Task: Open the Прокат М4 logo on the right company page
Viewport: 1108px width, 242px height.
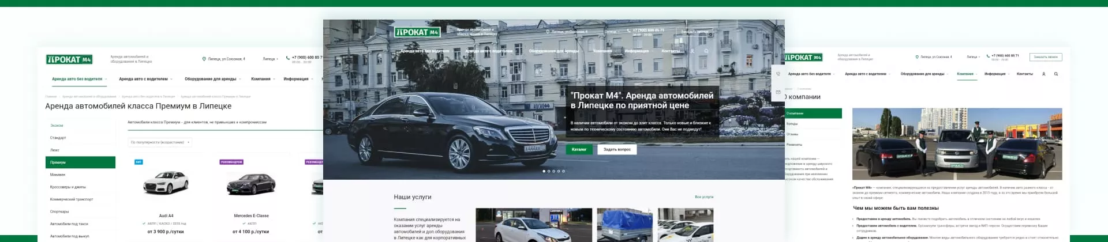Action: click(x=803, y=57)
